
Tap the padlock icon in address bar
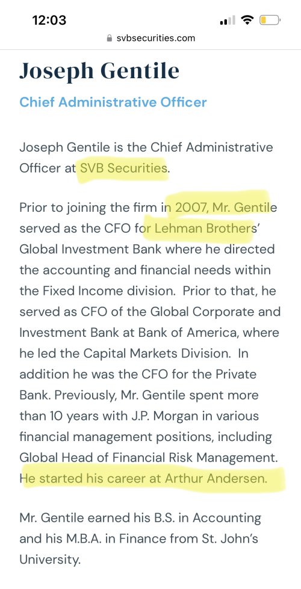(x=110, y=38)
